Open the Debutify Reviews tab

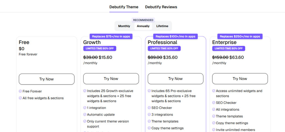point(161,7)
